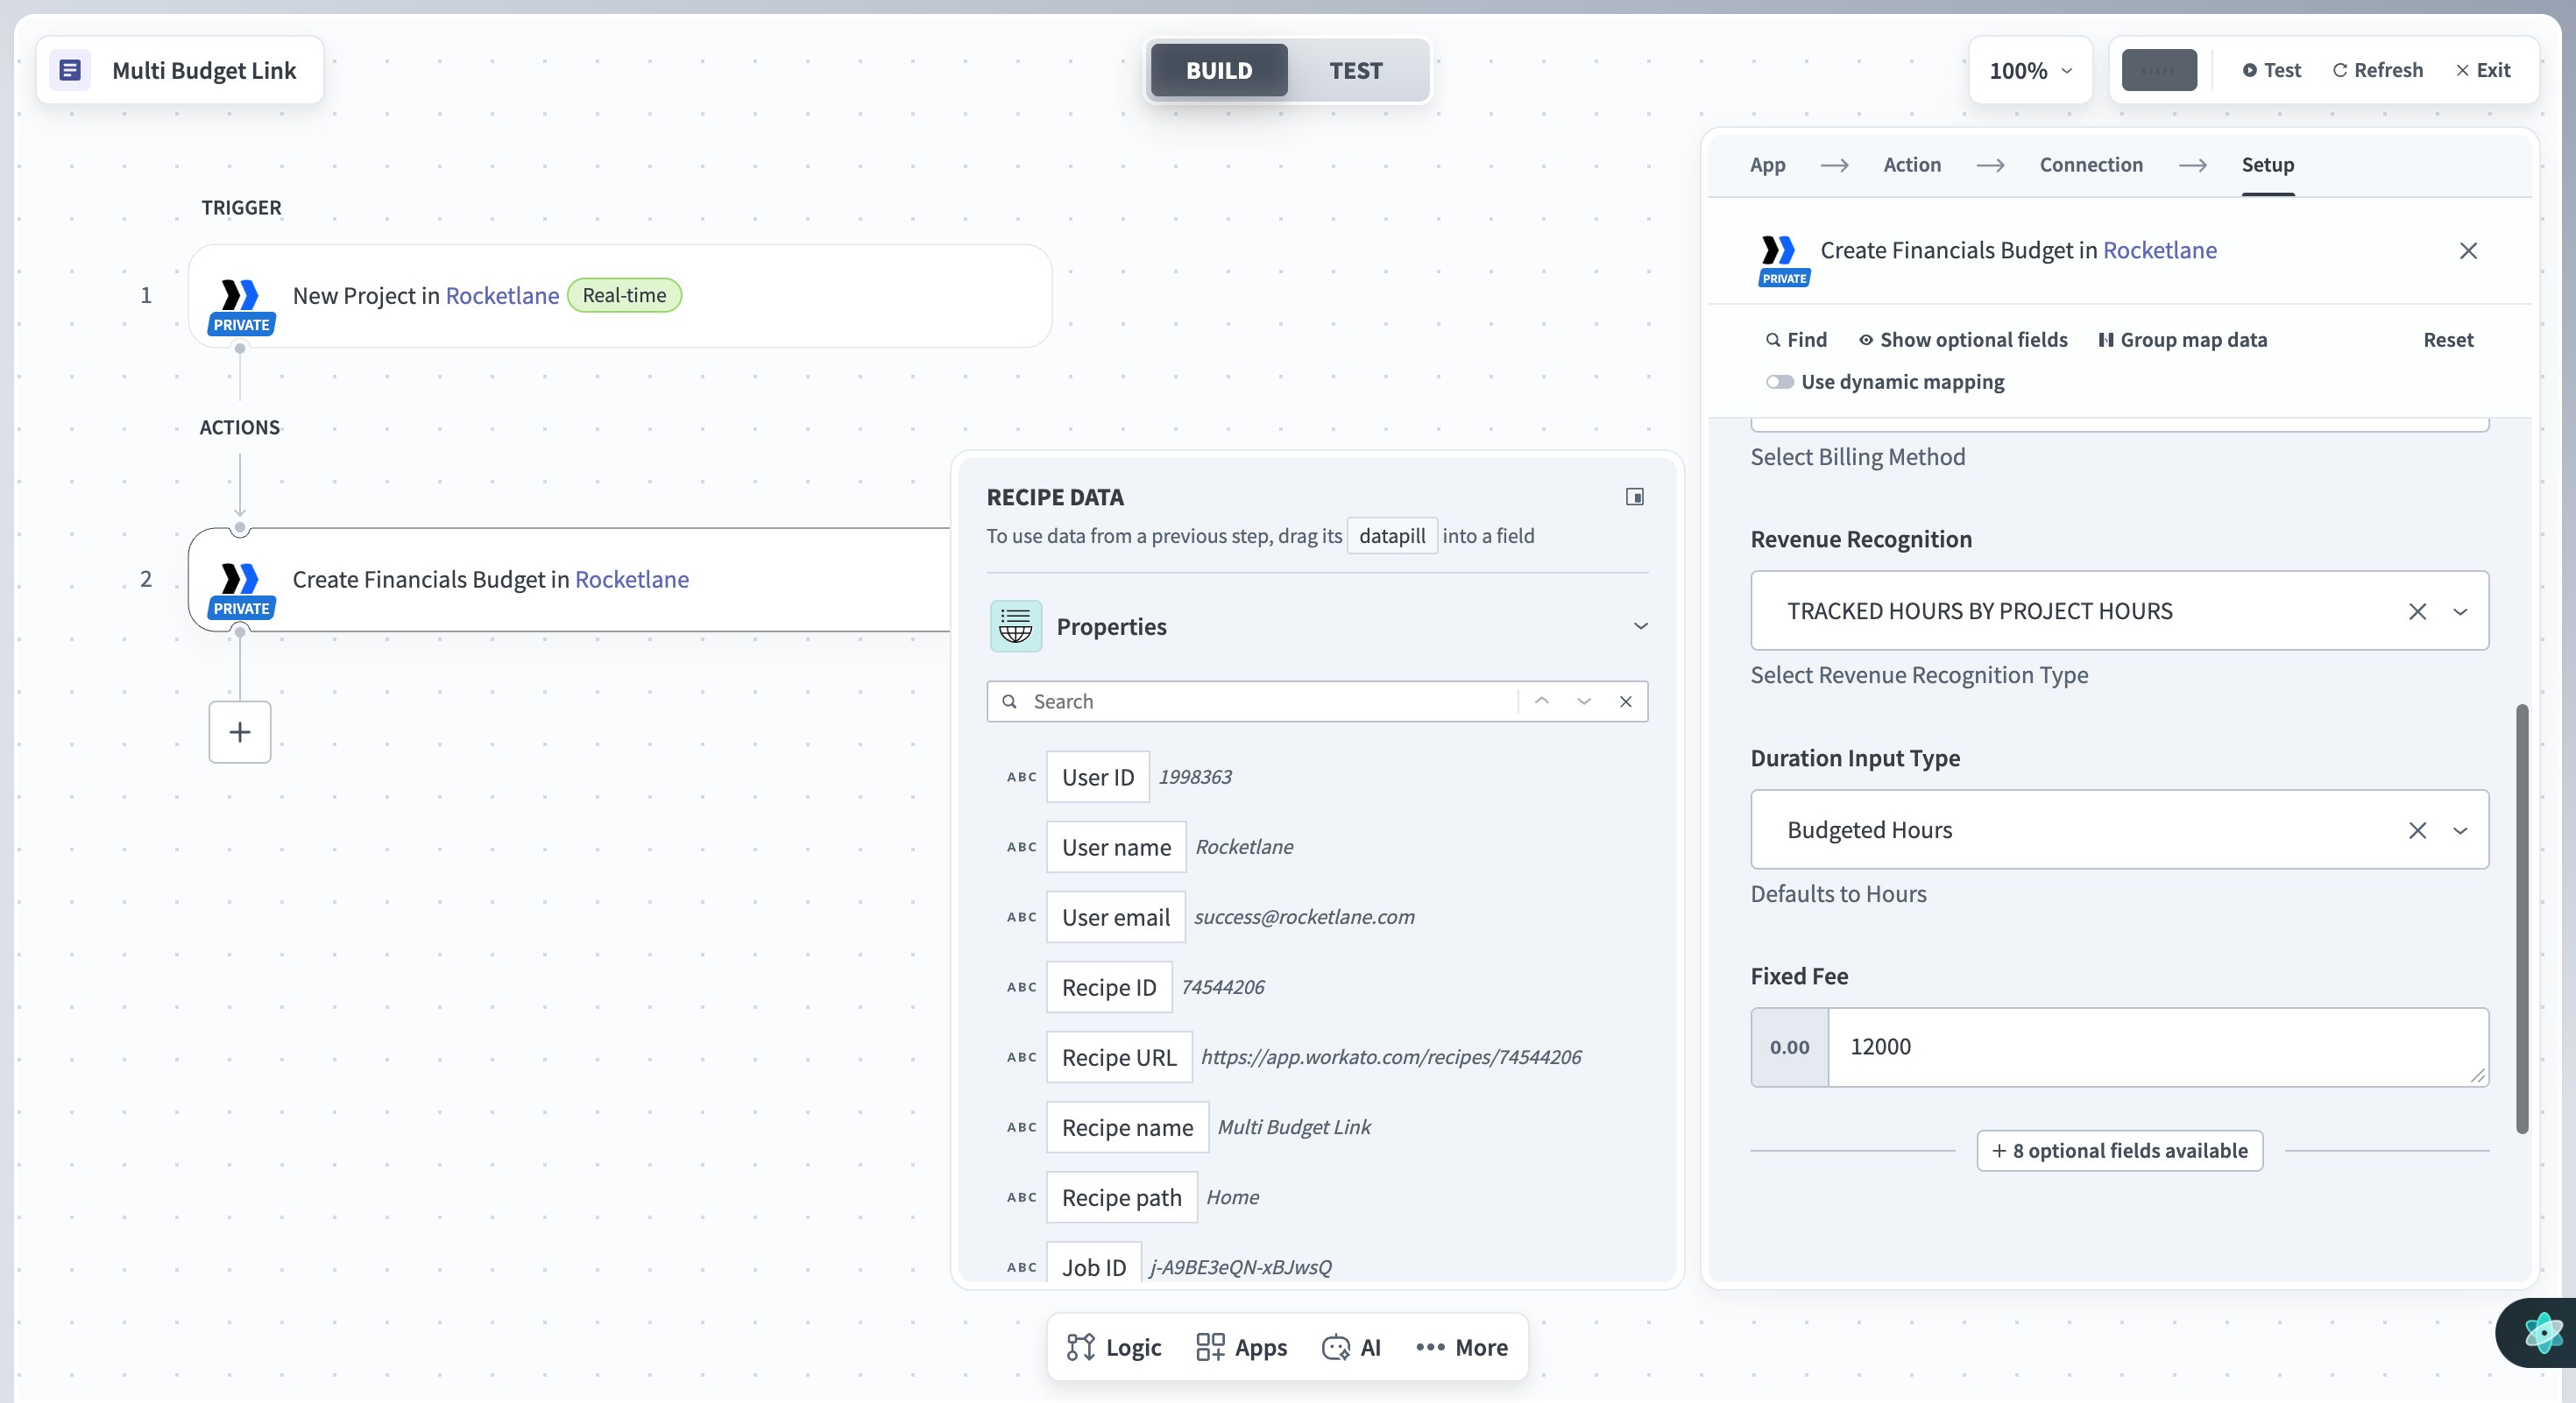Viewport: 2576px width, 1403px height.
Task: Click the Properties globe list icon
Action: coord(1016,625)
